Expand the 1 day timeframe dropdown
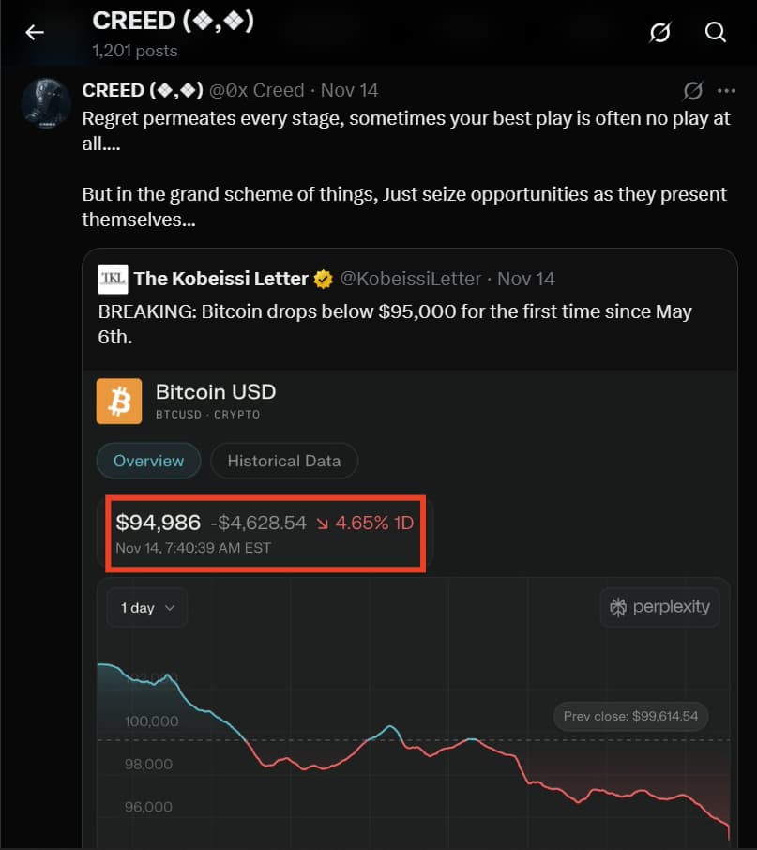The width and height of the screenshot is (757, 850). 147,608
